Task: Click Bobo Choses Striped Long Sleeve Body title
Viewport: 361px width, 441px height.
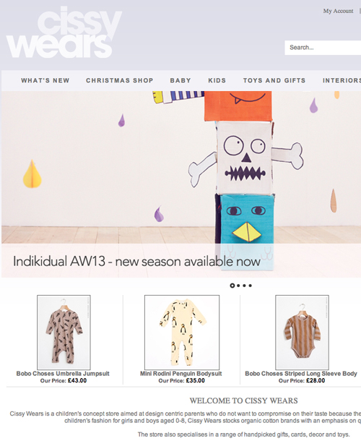Action: [301, 374]
